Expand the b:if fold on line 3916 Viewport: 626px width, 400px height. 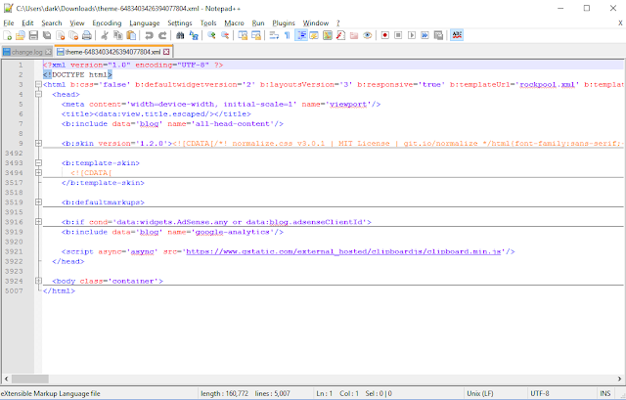(x=38, y=222)
